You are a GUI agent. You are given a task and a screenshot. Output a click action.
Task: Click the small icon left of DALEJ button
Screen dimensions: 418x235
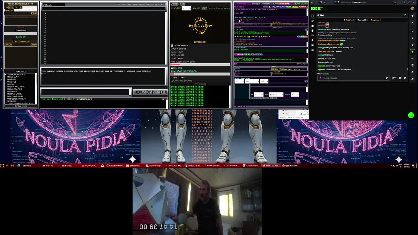click(x=139, y=92)
